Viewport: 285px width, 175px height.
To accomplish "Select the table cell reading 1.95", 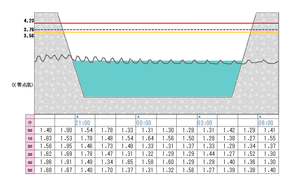I will coord(65,146).
